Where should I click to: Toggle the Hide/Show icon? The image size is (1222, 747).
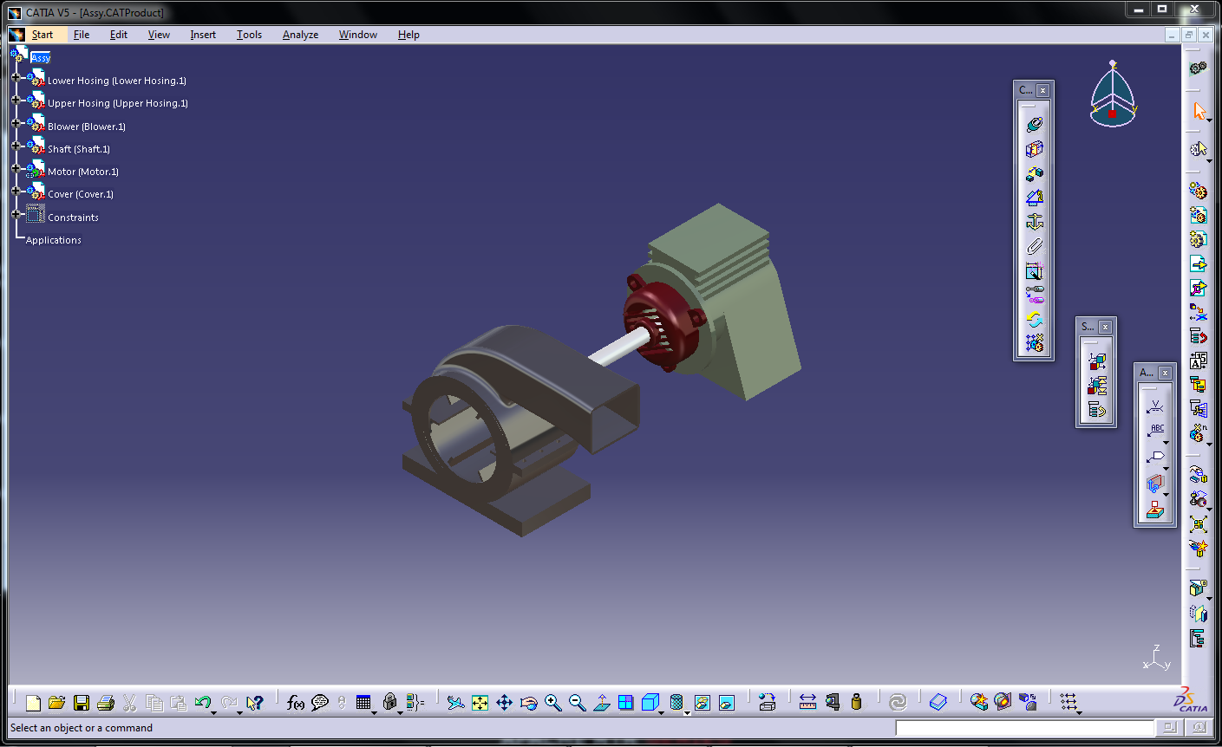point(702,703)
